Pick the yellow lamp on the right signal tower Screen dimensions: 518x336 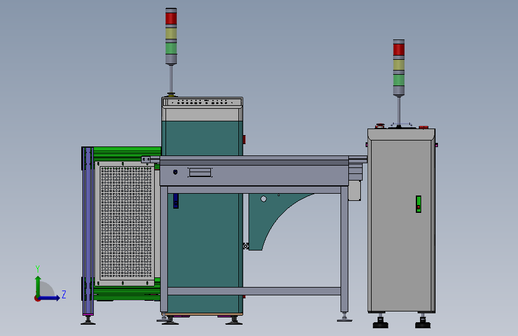(399, 65)
